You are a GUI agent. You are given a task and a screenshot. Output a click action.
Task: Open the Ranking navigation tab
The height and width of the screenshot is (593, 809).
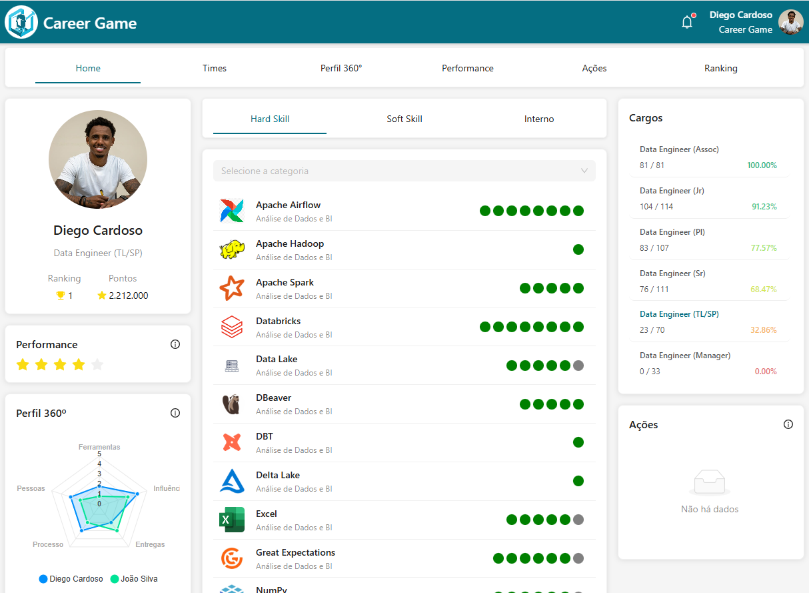720,67
